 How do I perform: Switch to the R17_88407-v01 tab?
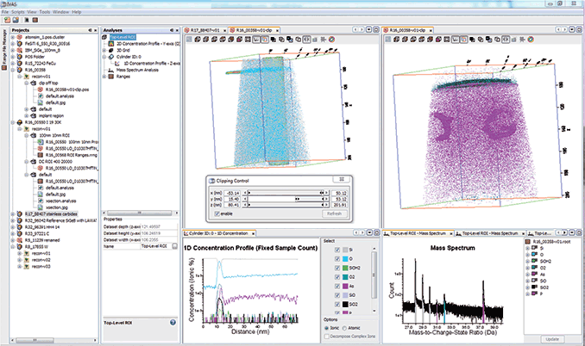point(203,30)
